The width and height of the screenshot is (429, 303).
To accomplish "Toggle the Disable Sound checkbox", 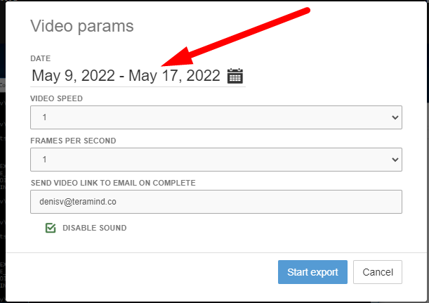I will pos(51,228).
